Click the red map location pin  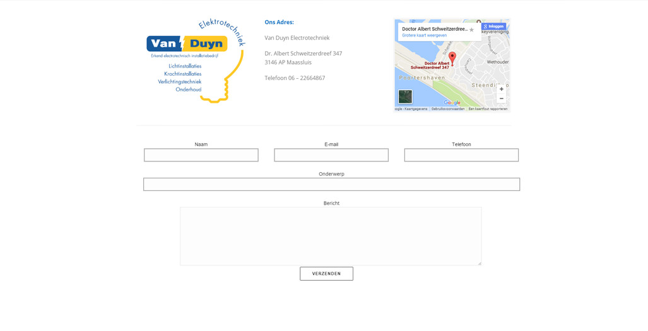[x=452, y=59]
